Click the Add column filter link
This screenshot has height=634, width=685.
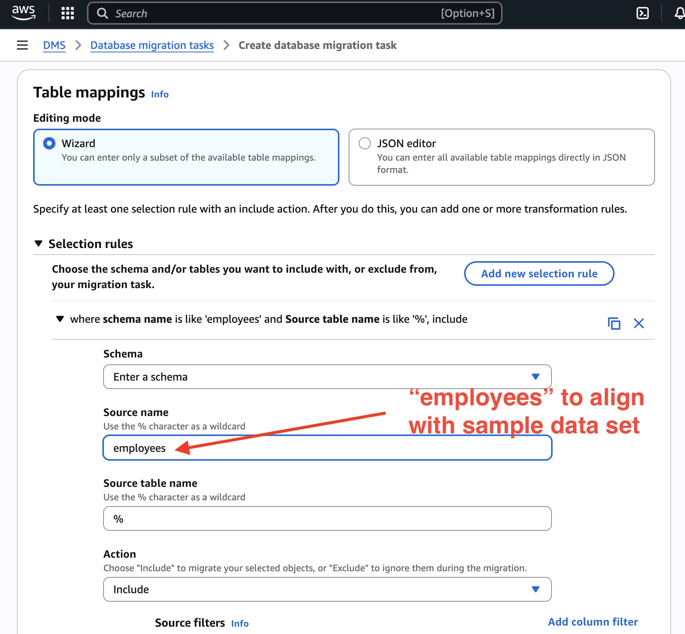592,621
